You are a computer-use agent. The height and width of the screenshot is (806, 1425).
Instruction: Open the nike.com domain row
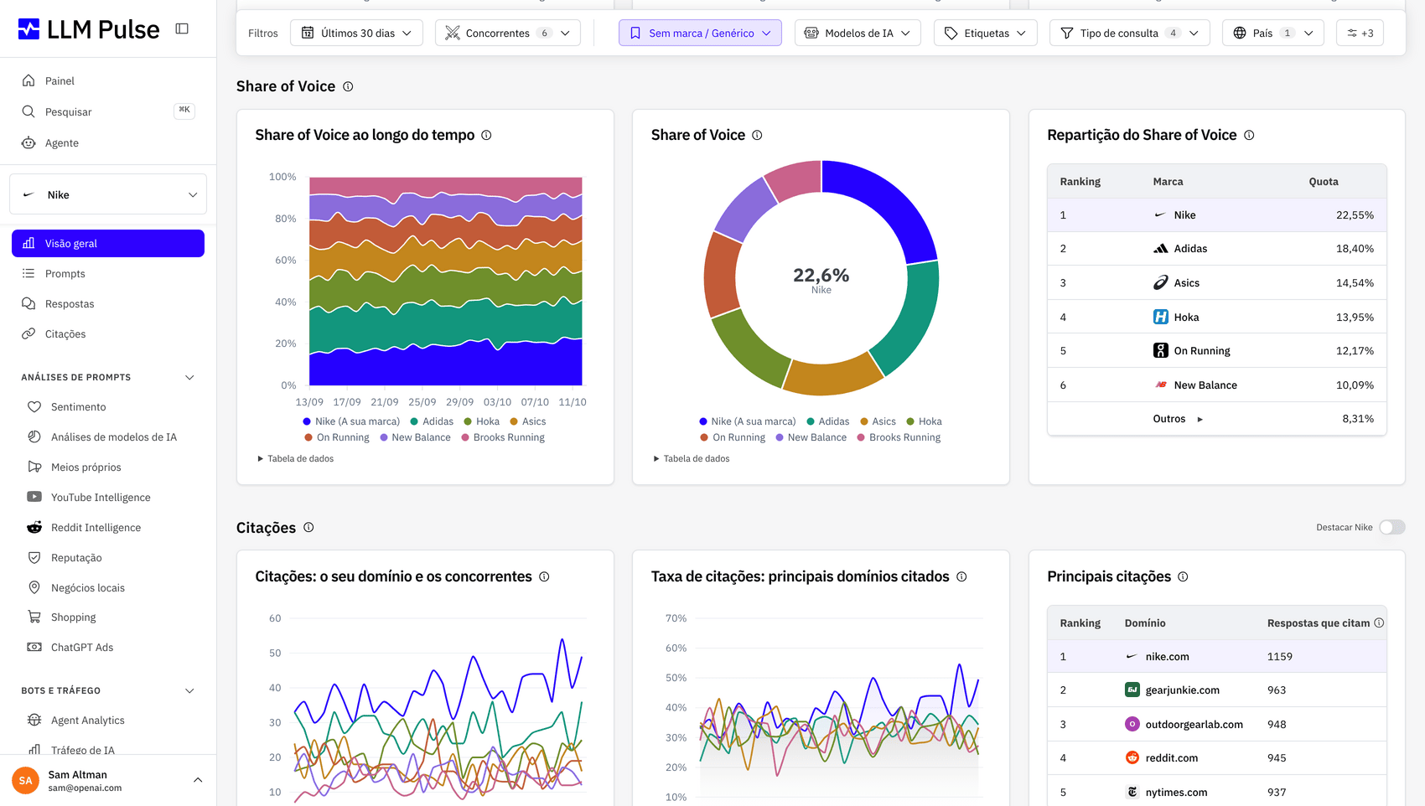pyautogui.click(x=1216, y=656)
